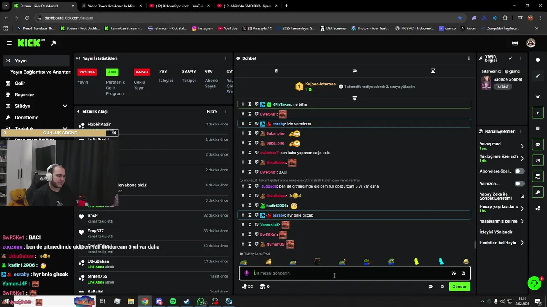Click the laughing emoji in quick emotes
This screenshot has height=307, width=547.
coord(466,262)
